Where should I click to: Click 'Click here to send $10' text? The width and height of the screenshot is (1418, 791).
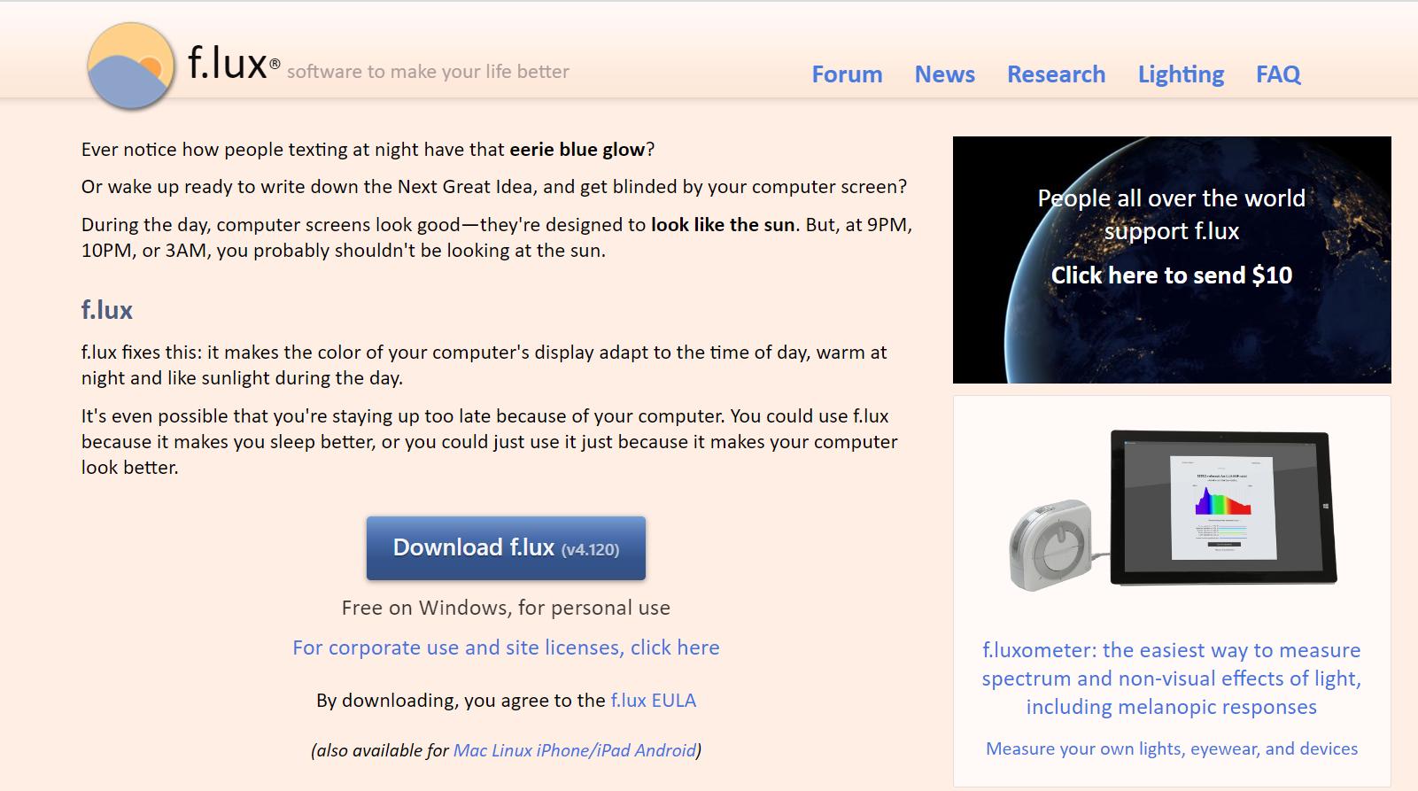click(1172, 275)
